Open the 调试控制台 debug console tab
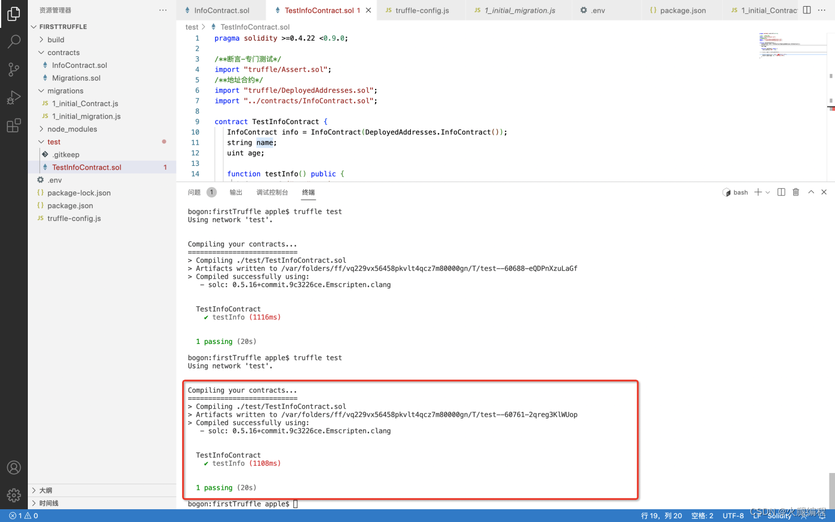This screenshot has width=835, height=522. [x=272, y=192]
